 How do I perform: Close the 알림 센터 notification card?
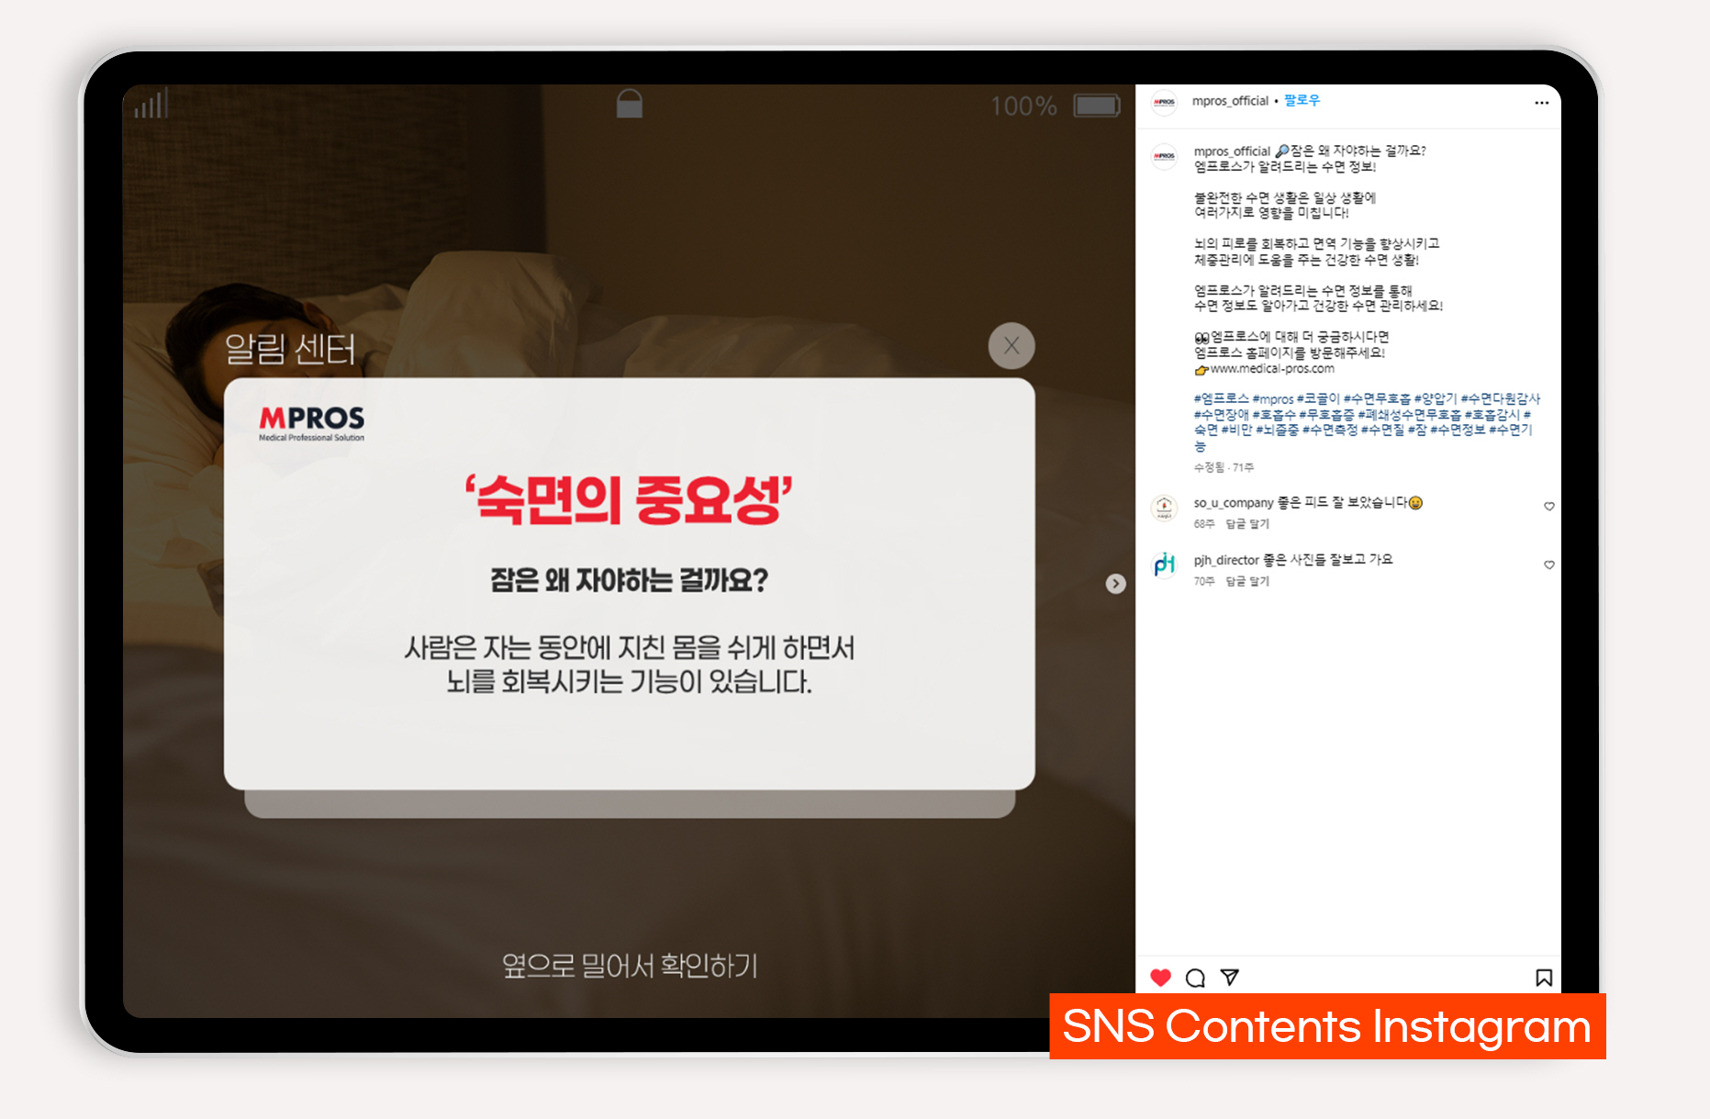coord(1011,346)
